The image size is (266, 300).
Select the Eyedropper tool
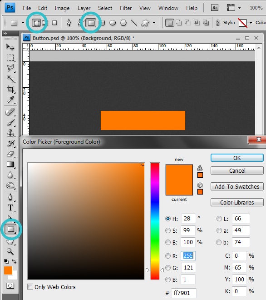10,100
